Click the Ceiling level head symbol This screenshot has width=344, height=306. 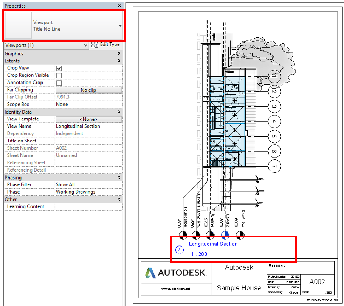[211, 235]
